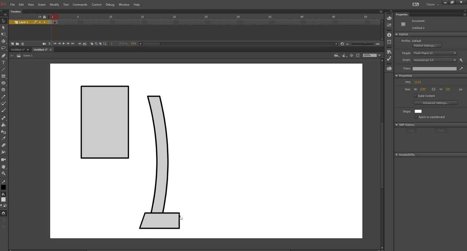Open the Creative Cloud Libraries icon
Viewport: 467px width, 251px height.
389,68
